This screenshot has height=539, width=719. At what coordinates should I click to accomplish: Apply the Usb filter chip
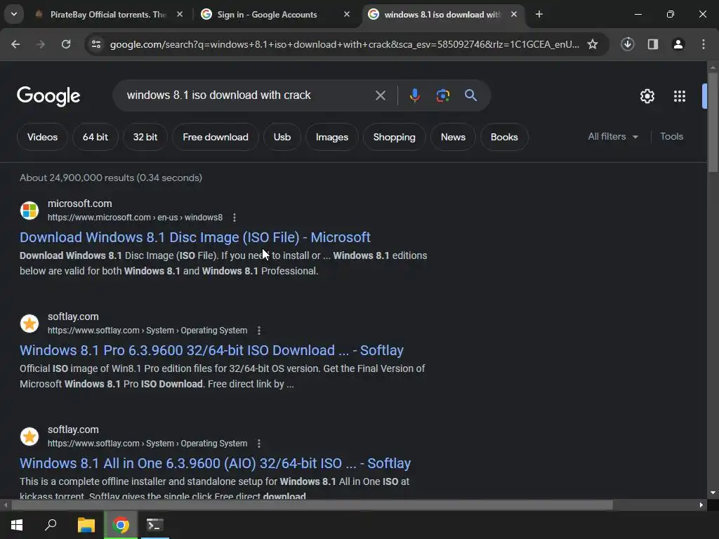(282, 137)
